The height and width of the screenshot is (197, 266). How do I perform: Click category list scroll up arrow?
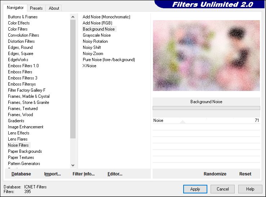coord(73,17)
